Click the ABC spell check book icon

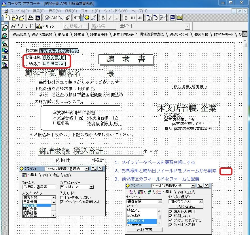172,18
